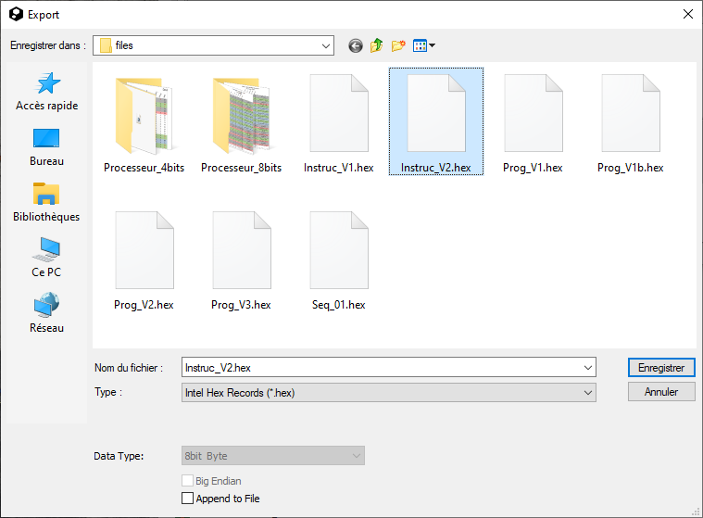Create a new folder
The height and width of the screenshot is (518, 703).
(399, 45)
